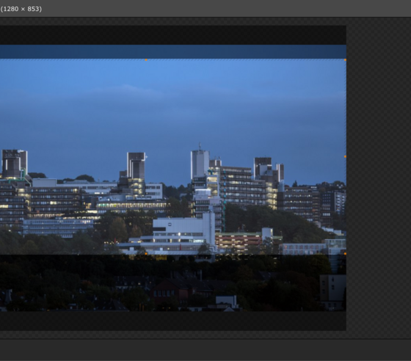Click the top-right corner crop handle

tap(345, 60)
